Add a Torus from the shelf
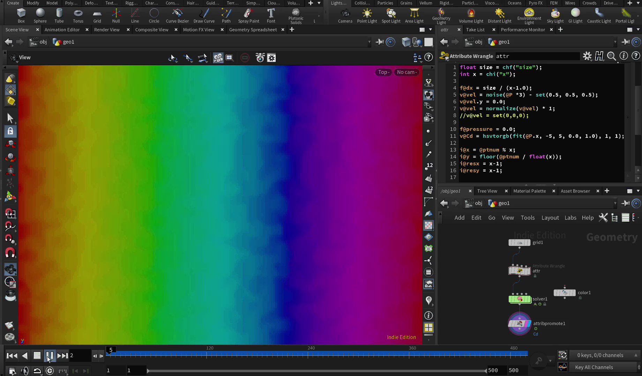This screenshot has height=376, width=642. point(78,16)
